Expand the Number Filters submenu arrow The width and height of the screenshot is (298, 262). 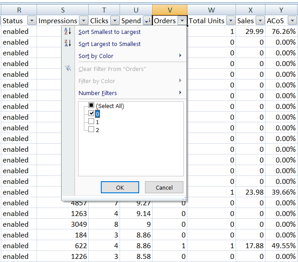pos(180,92)
